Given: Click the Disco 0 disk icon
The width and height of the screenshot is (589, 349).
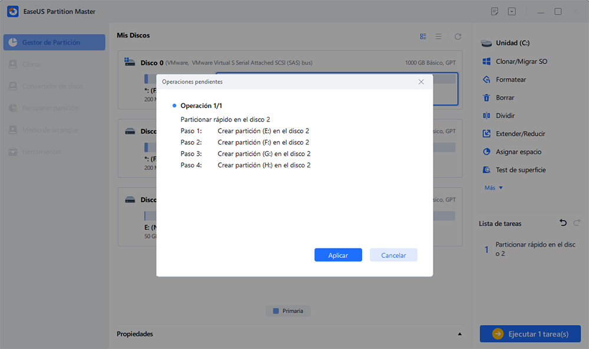Looking at the screenshot, I should pos(130,62).
